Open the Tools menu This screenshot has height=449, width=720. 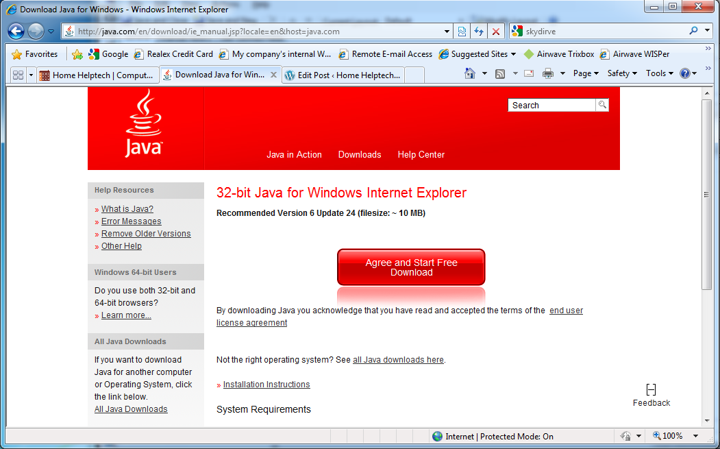[x=660, y=73]
